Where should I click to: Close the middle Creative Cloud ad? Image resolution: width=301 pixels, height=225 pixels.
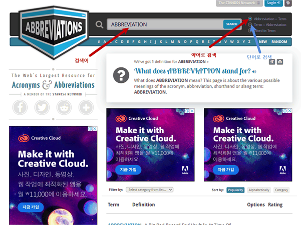pos(192,111)
